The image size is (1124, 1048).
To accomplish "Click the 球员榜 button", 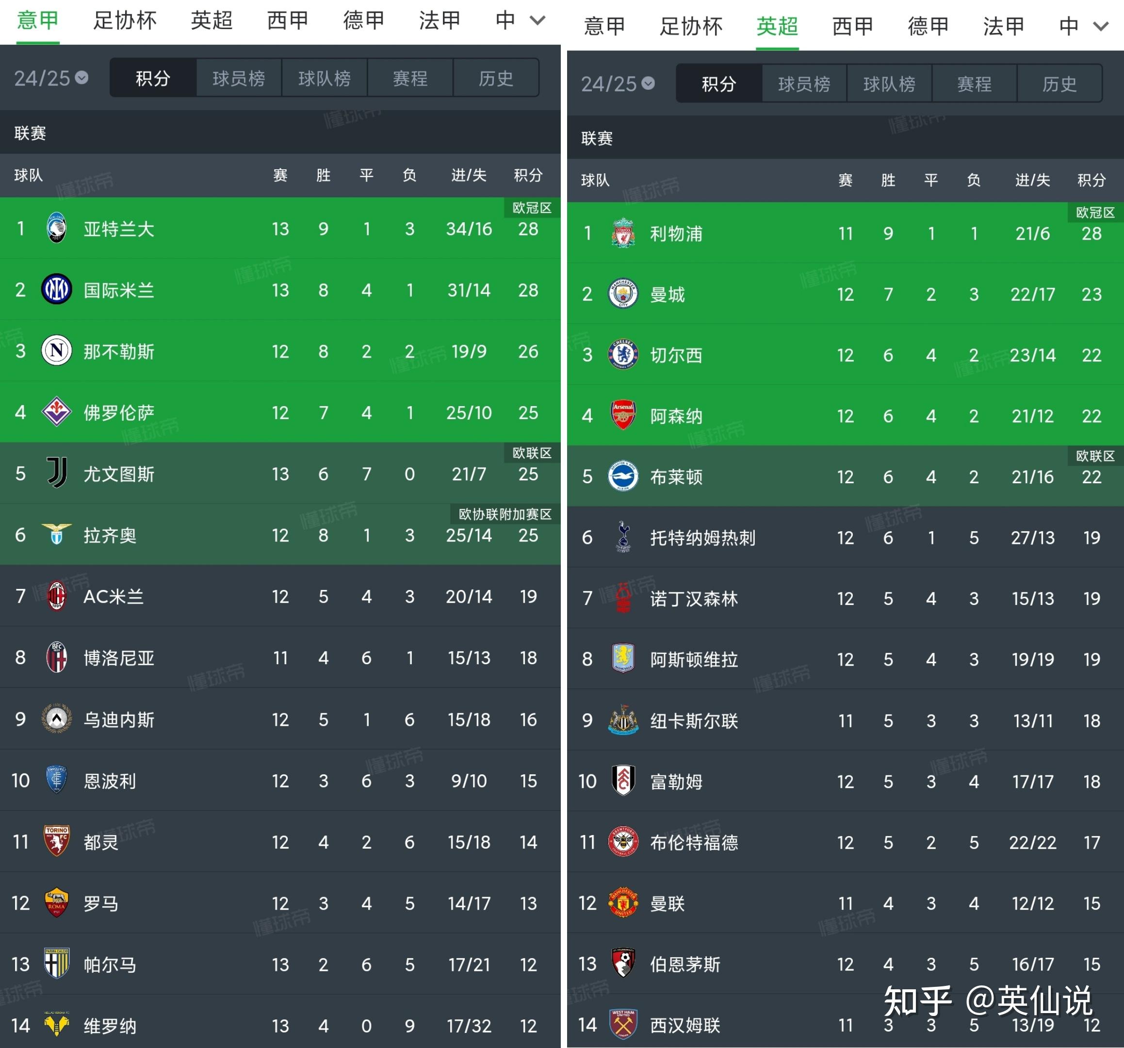I will 238,79.
